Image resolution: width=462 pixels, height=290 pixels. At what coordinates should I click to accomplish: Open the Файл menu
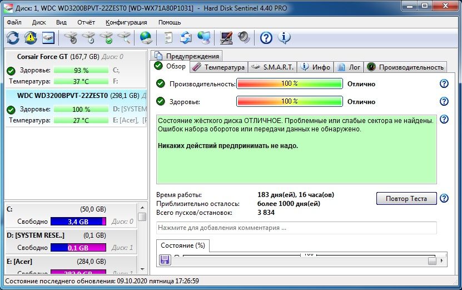(x=14, y=22)
